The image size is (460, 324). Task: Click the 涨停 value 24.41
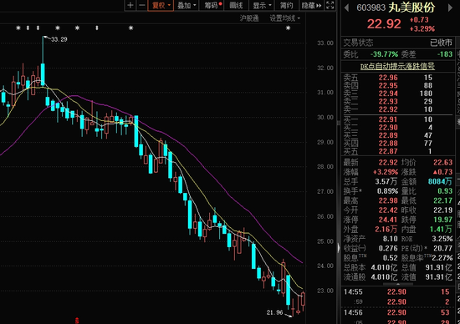point(388,220)
